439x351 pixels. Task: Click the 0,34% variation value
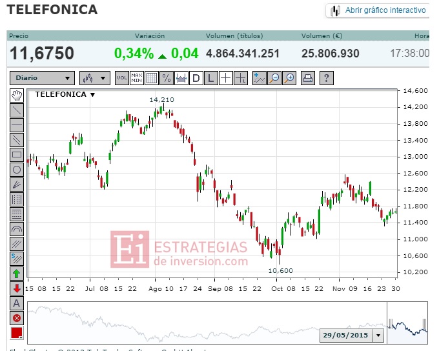click(134, 53)
